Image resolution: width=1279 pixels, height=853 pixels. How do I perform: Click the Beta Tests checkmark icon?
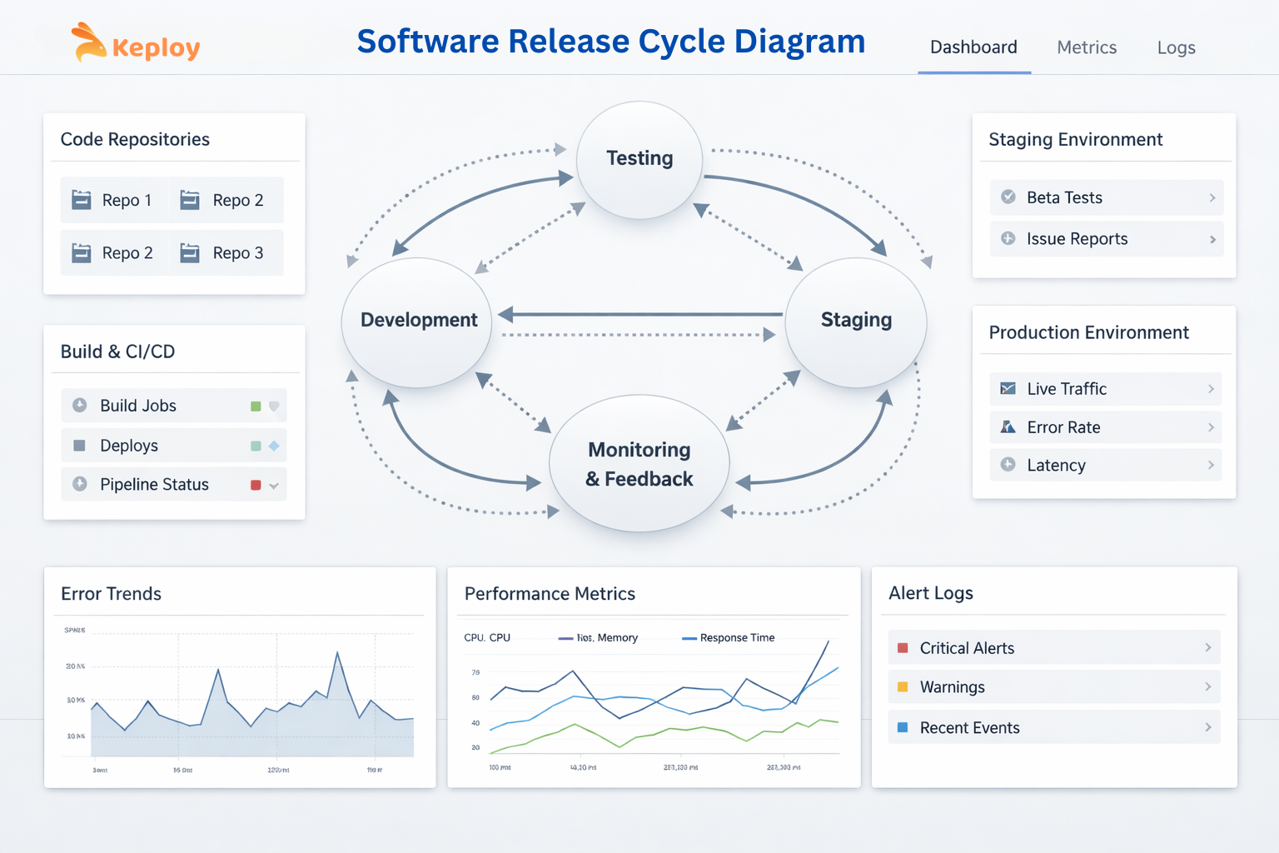[1008, 197]
